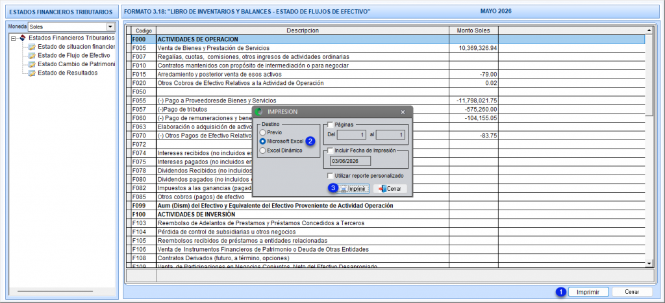
Task: Click the bottom Imprimir button of main window
Action: click(588, 292)
